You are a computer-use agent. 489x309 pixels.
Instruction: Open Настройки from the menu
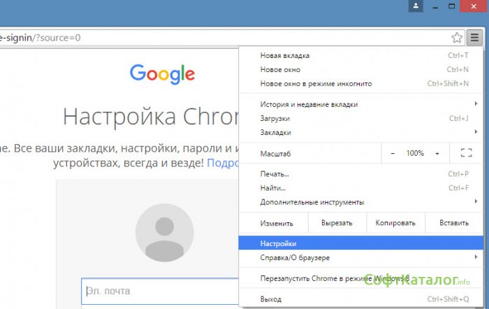(278, 243)
